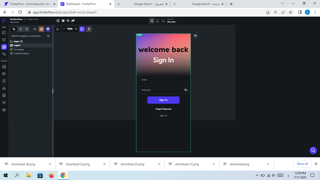Click the Firestore icon under Connect
320x180 pixels.
pyautogui.click(x=4, y=67)
